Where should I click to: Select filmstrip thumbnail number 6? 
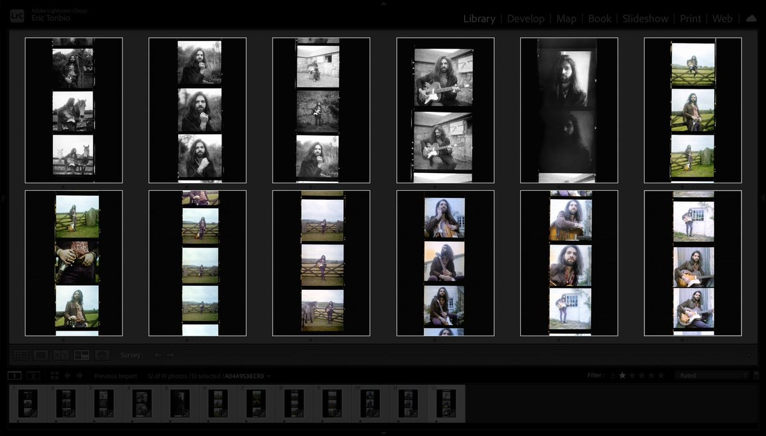coord(218,403)
